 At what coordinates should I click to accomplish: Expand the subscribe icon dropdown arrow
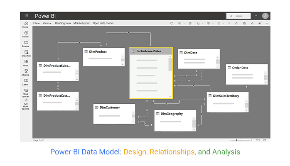point(213,23)
